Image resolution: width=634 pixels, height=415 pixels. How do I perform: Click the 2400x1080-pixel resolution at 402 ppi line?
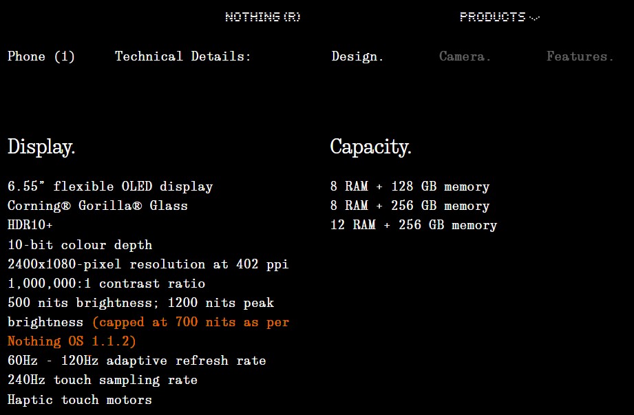149,264
